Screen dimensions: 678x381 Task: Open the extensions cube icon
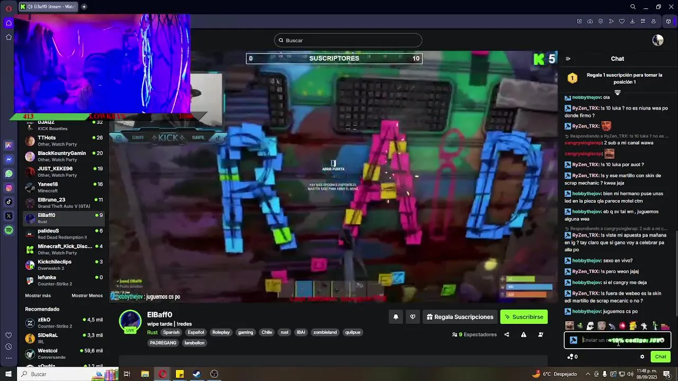click(x=668, y=21)
